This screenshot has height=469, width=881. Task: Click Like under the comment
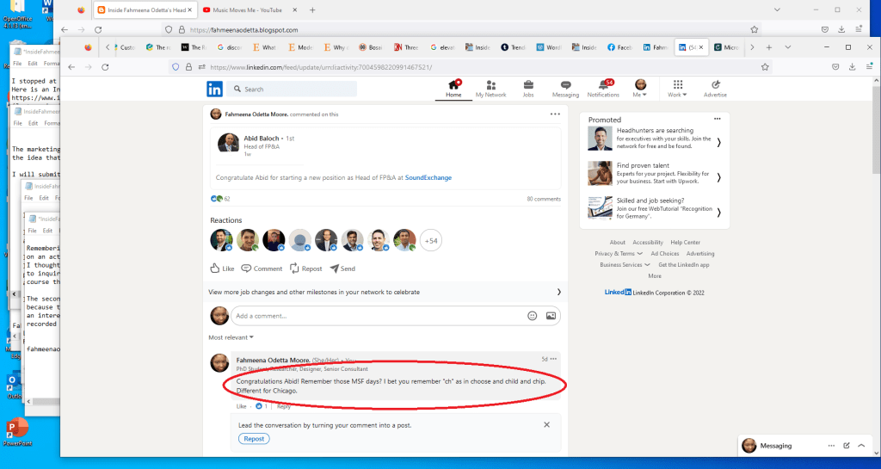click(241, 406)
